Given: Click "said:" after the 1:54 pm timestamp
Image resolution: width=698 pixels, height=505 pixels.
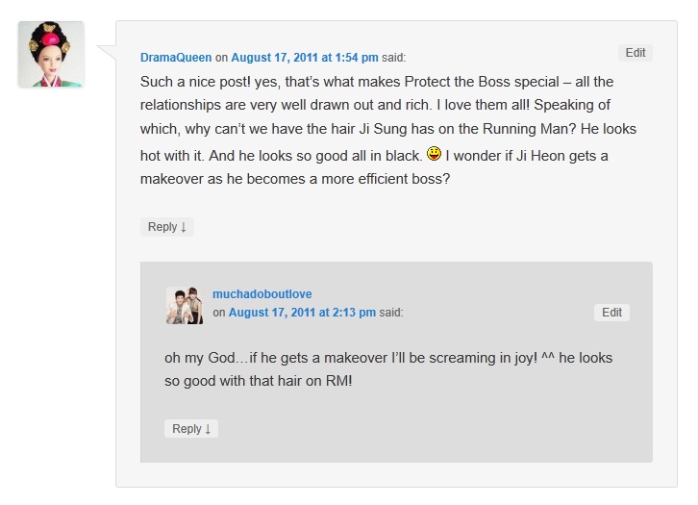Looking at the screenshot, I should pyautogui.click(x=394, y=58).
